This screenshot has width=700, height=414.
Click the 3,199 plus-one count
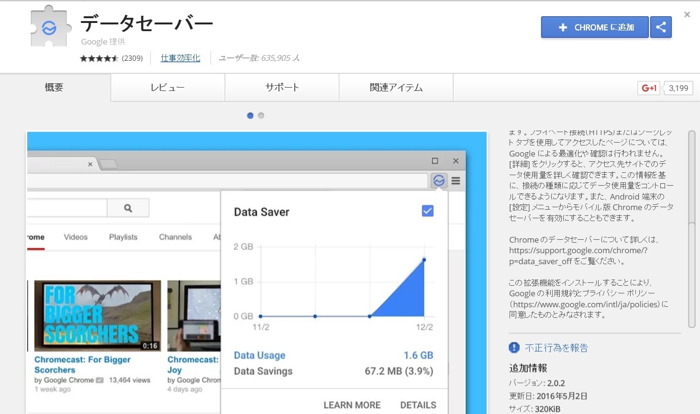[x=678, y=88]
